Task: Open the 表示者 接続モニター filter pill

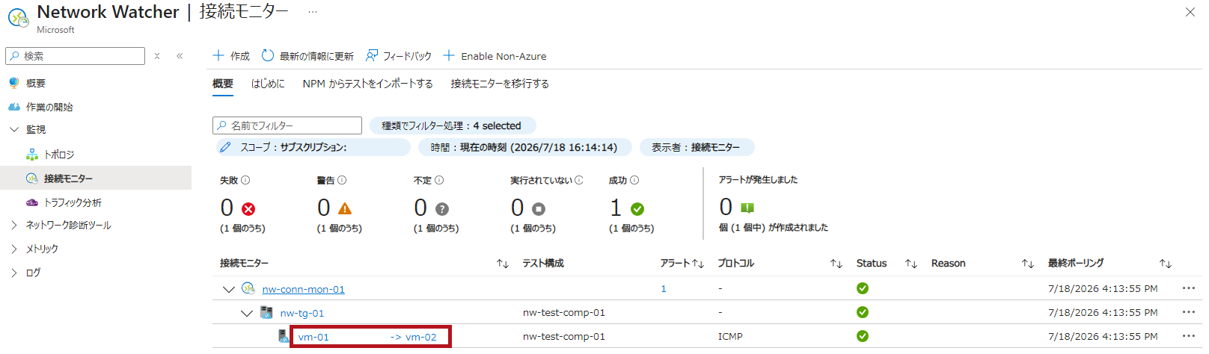Action: click(x=697, y=147)
